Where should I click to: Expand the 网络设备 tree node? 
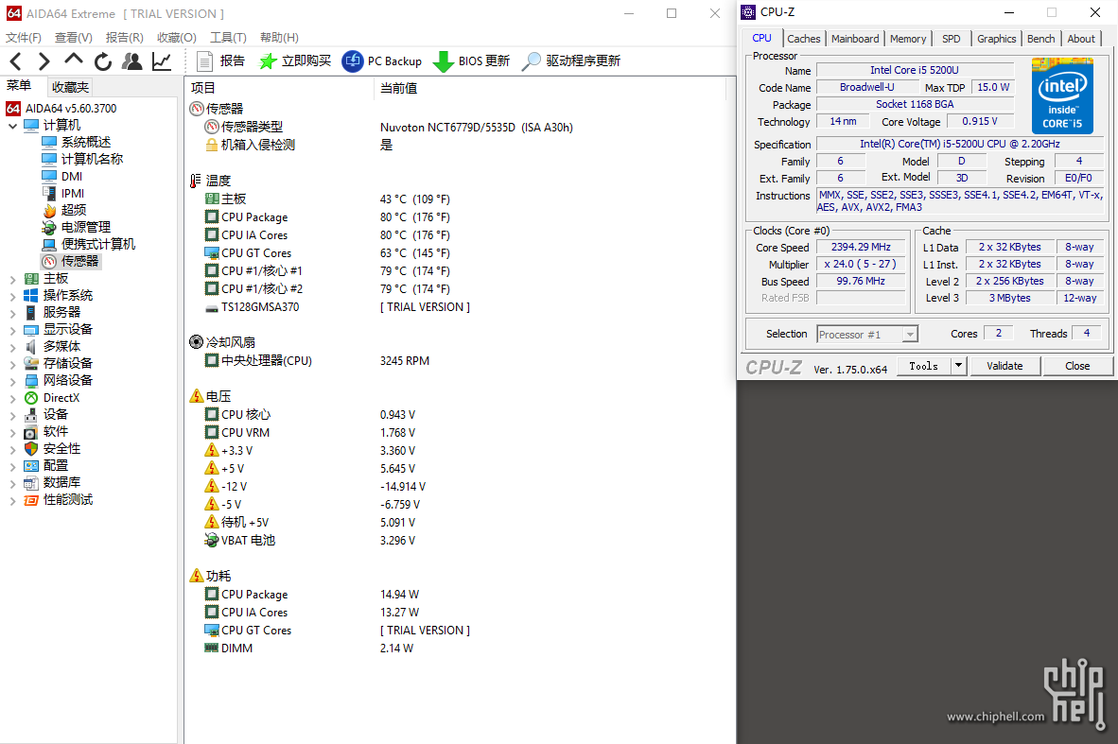click(x=12, y=381)
